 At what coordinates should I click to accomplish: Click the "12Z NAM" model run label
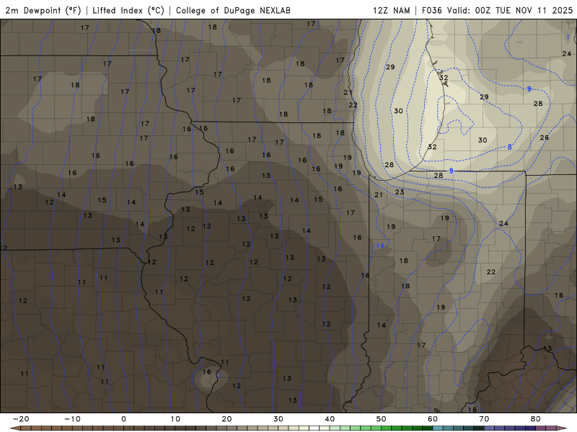click(391, 10)
